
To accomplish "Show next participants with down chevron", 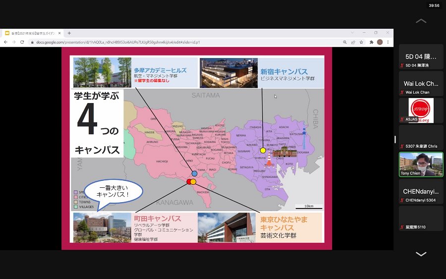I will pos(421,254).
